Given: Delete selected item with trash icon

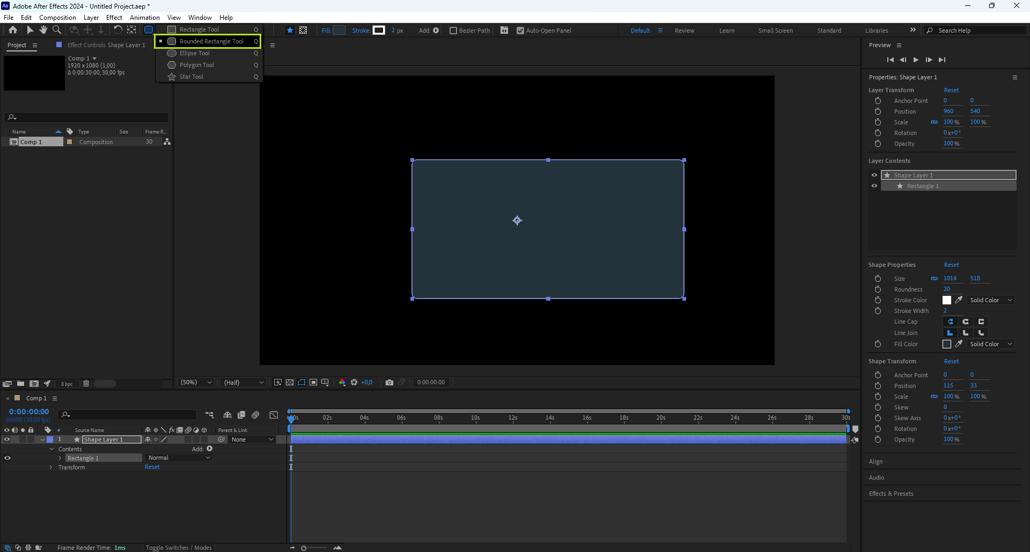Looking at the screenshot, I should coord(86,384).
